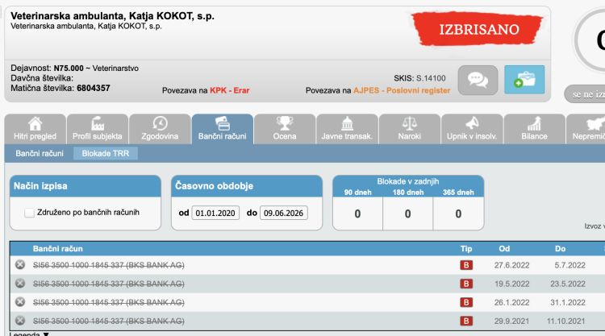Click the 180 dneh blockade count
The height and width of the screenshot is (336, 605).
coord(408,214)
